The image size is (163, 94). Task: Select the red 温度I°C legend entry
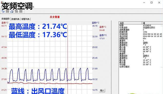click(103, 27)
